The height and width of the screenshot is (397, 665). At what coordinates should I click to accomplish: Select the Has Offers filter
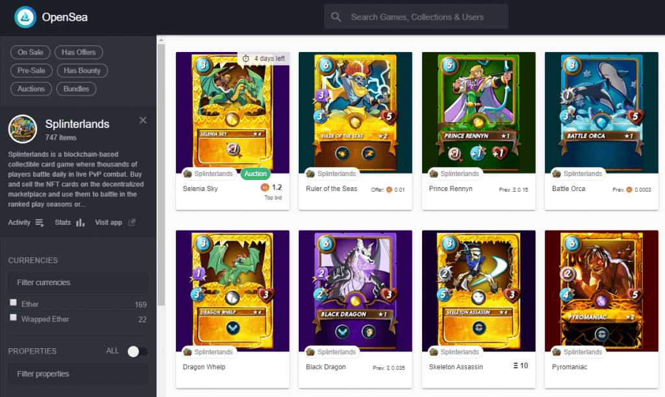[79, 52]
